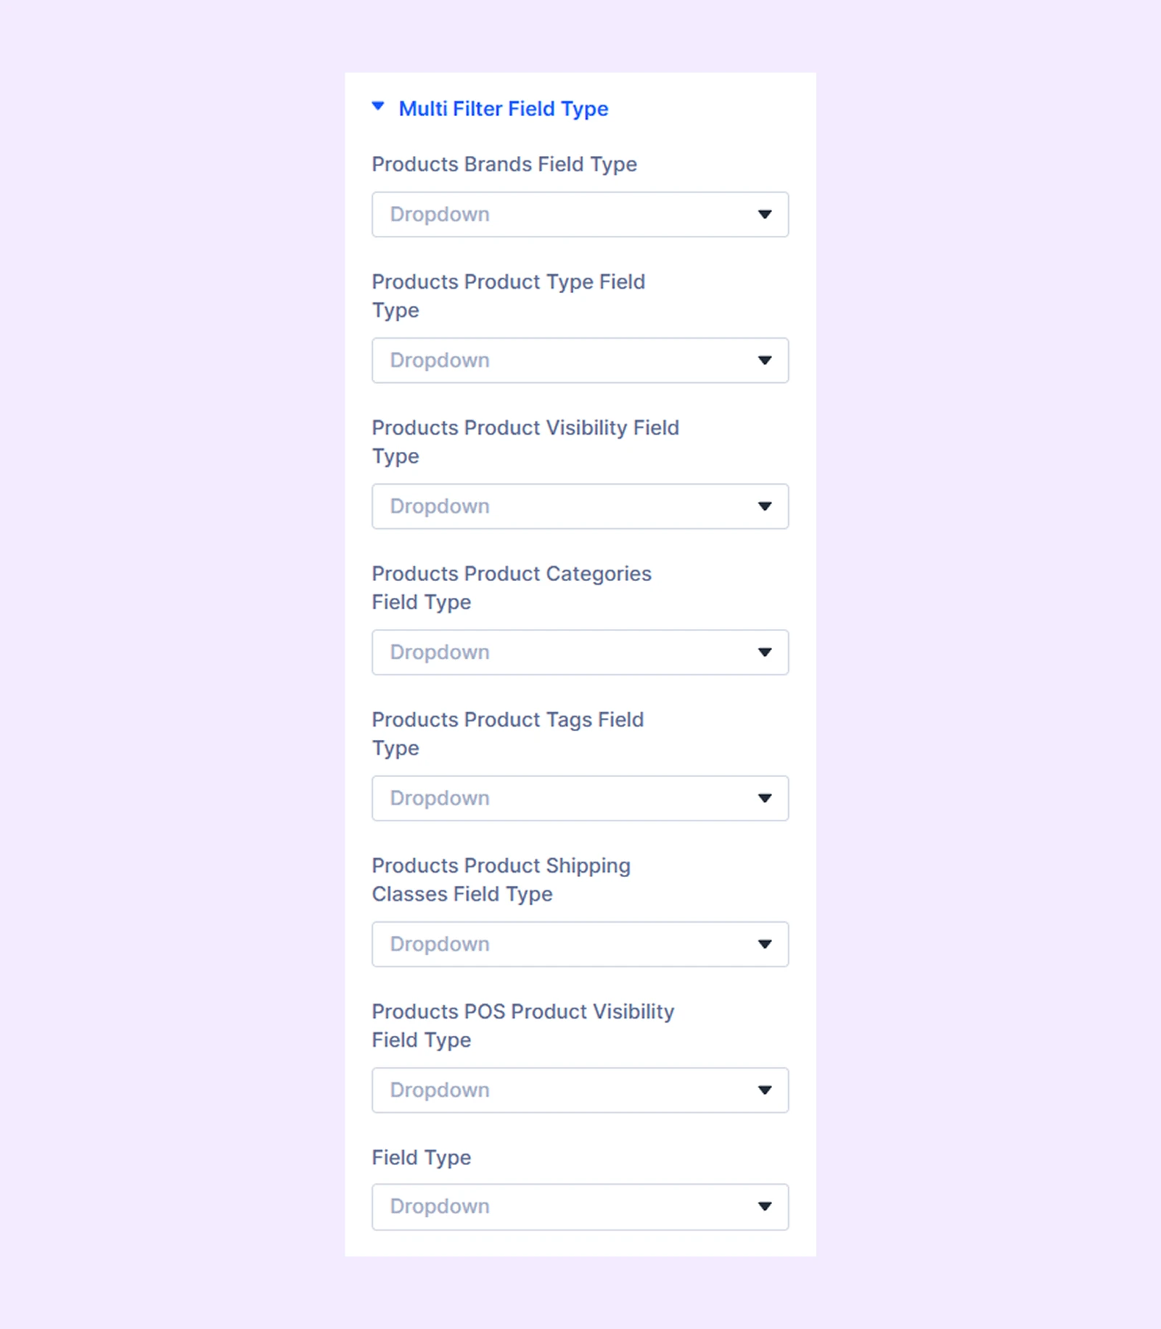Open the last Field Type dropdown
Image resolution: width=1161 pixels, height=1329 pixels.
click(x=580, y=1206)
